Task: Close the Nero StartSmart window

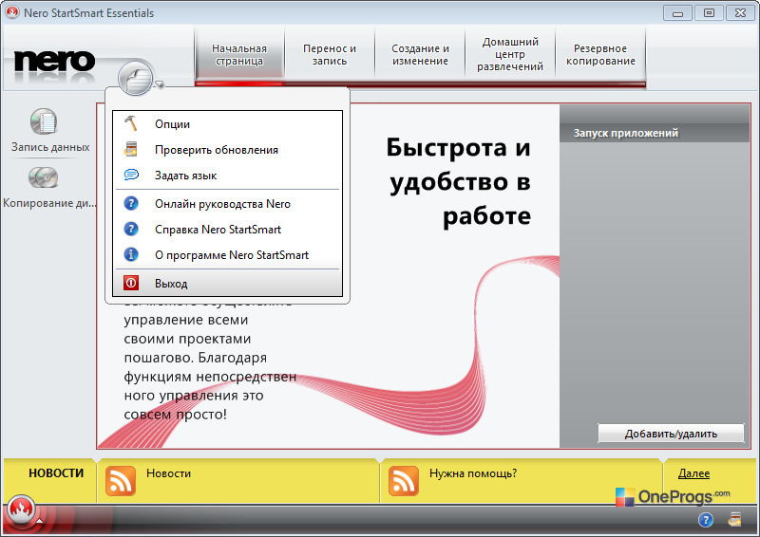Action: point(740,13)
